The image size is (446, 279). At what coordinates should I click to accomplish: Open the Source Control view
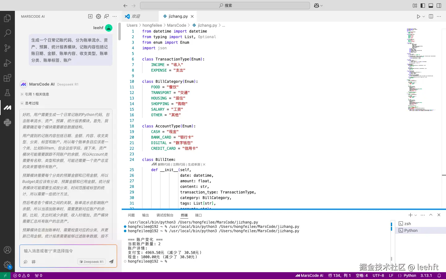point(7,48)
